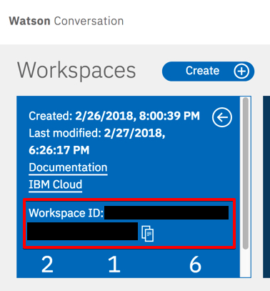Click the Created: 2/26/2018 timestamp text
The width and height of the screenshot is (270, 291).
[114, 116]
